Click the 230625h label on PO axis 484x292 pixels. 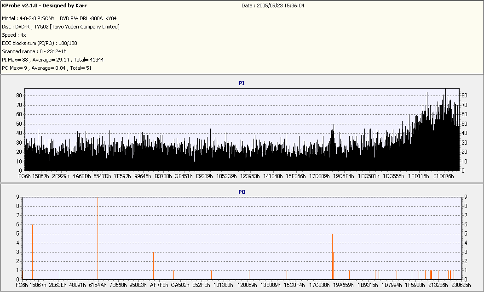[461, 285]
